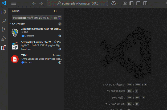Open the Copilot chat icon
The image size is (167, 110).
tap(113, 3)
